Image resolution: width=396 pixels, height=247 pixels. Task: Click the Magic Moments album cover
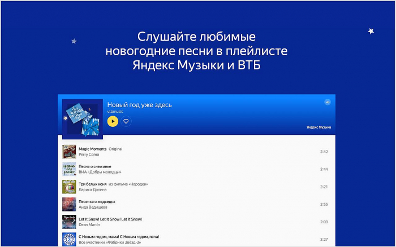[x=69, y=152]
